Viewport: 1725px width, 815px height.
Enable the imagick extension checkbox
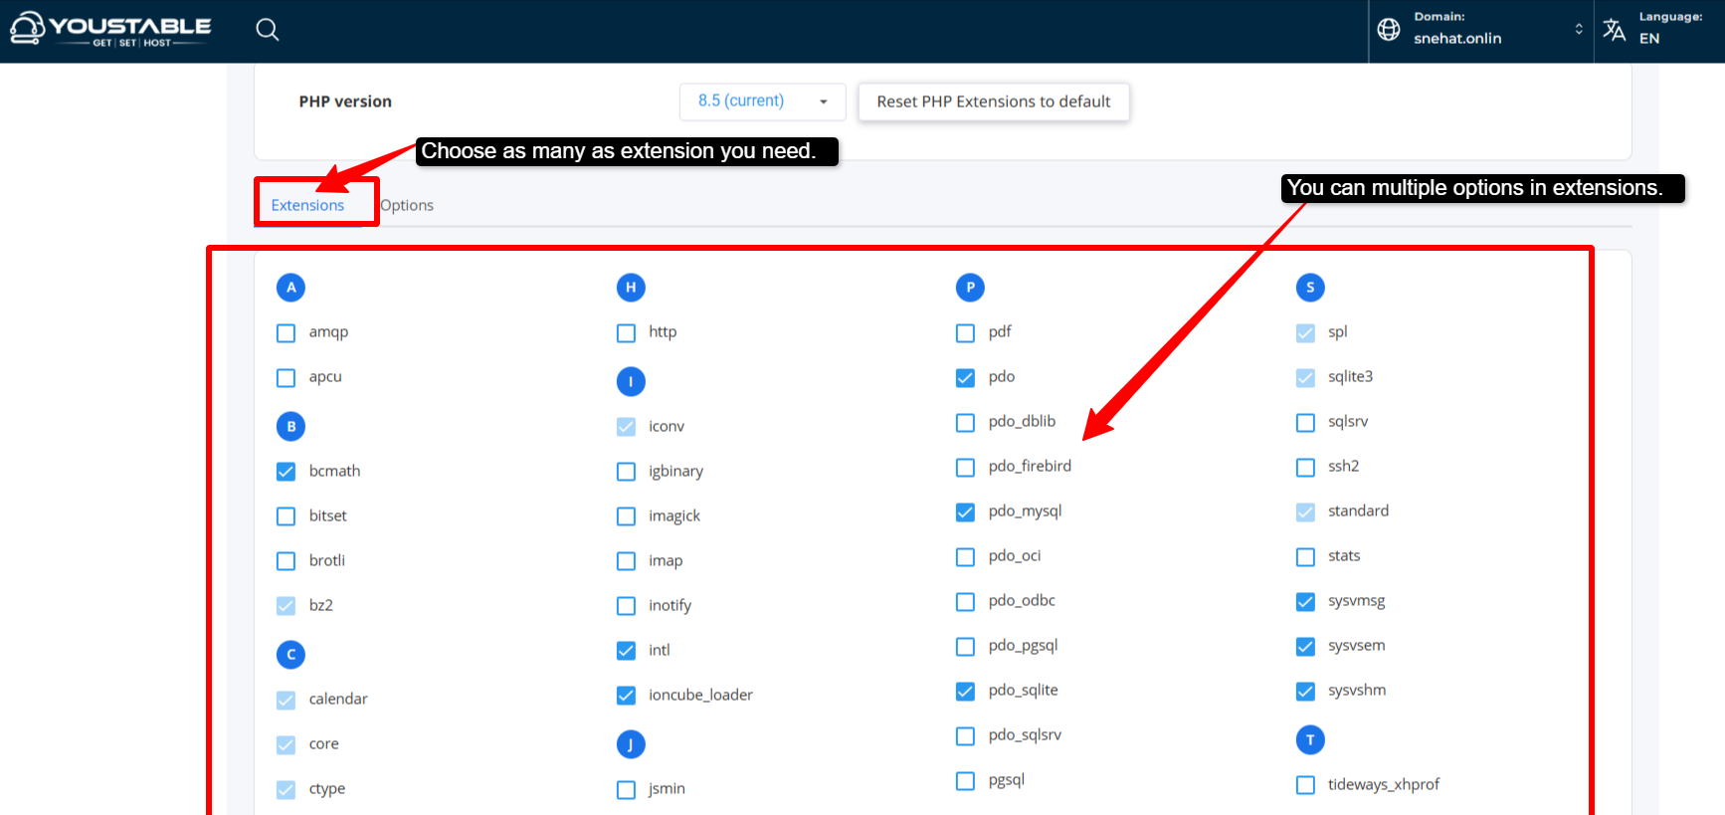coord(626,516)
